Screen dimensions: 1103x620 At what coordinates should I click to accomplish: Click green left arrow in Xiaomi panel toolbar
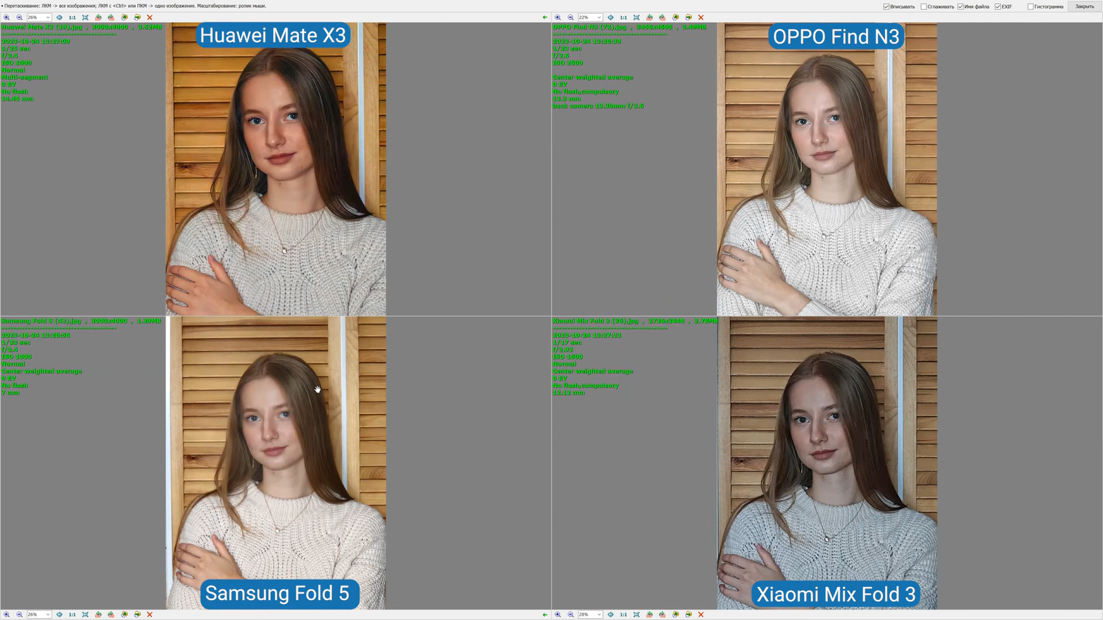tap(545, 614)
